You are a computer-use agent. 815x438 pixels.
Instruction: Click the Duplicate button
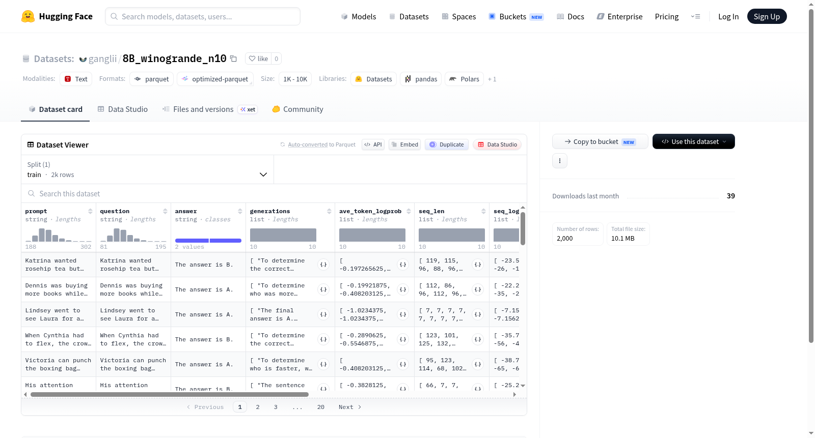pyautogui.click(x=447, y=144)
